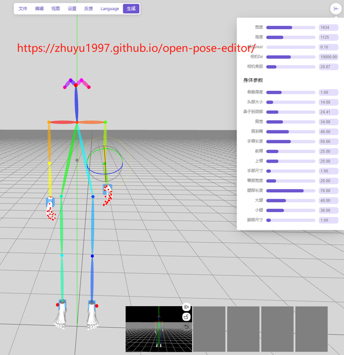Click the undo/restore arrow icon on preview
Viewport: 344px width, 355px height.
(187, 327)
